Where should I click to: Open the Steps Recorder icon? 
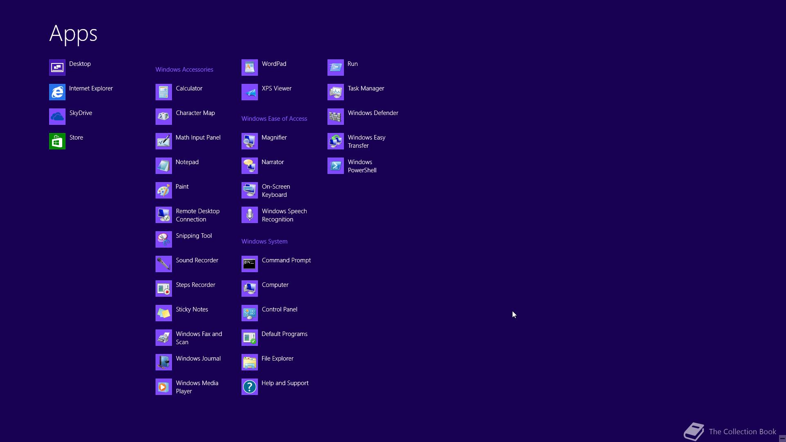[x=164, y=289]
